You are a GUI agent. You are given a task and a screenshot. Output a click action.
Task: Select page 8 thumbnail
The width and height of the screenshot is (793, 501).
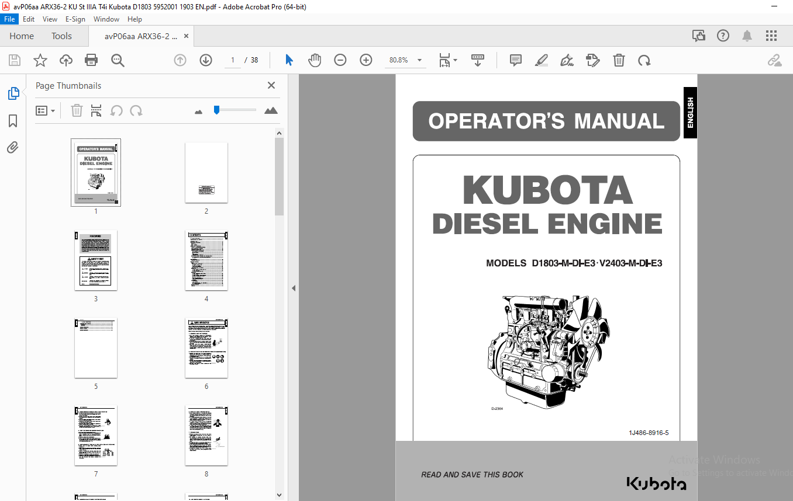pyautogui.click(x=206, y=435)
